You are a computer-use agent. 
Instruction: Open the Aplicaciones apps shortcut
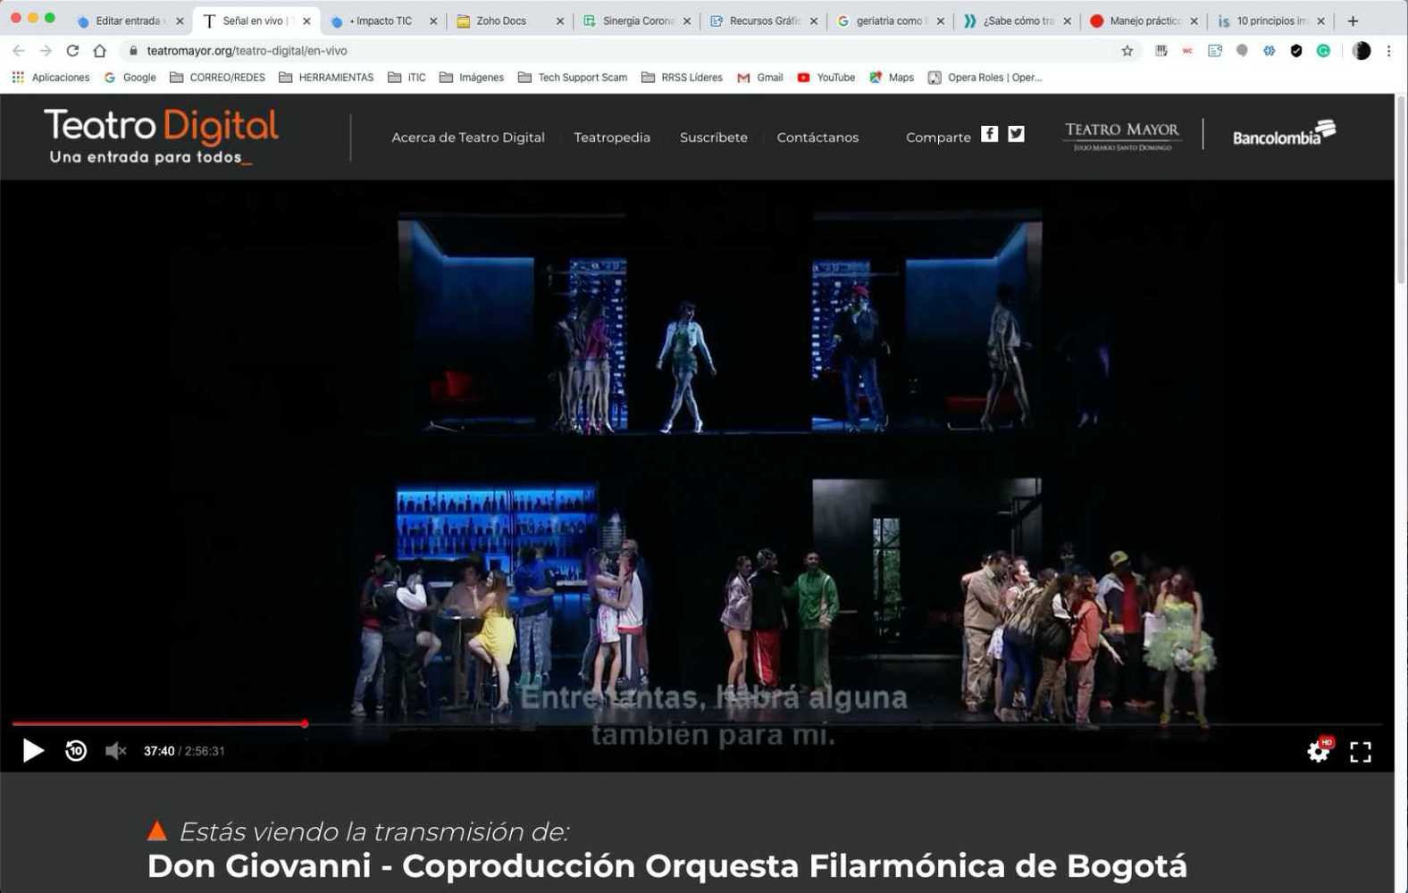click(x=51, y=78)
